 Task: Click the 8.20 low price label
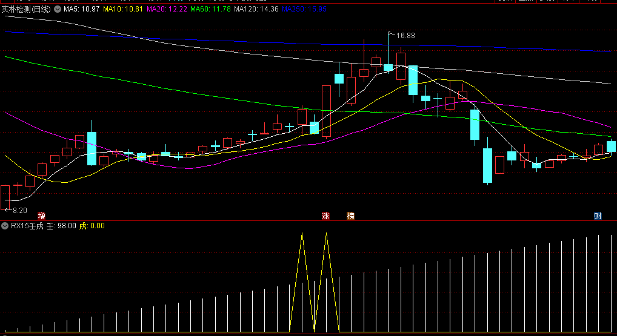click(x=19, y=211)
